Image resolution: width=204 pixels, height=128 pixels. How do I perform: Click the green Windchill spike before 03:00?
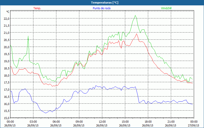pyautogui.click(x=28, y=36)
